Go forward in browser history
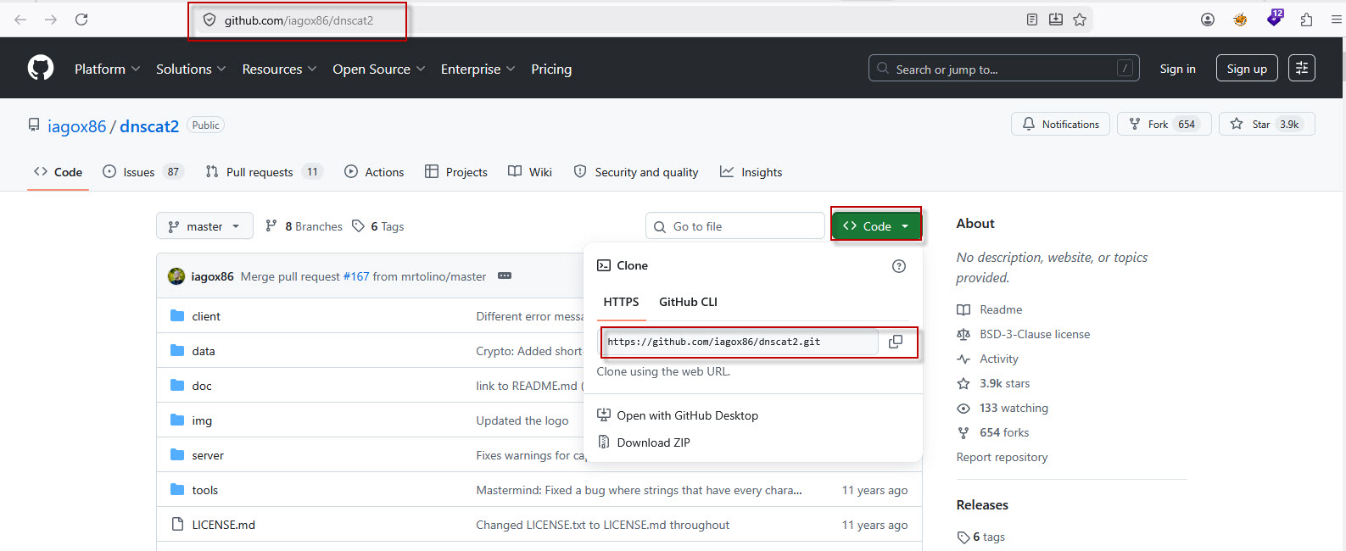The width and height of the screenshot is (1346, 551). (x=51, y=19)
